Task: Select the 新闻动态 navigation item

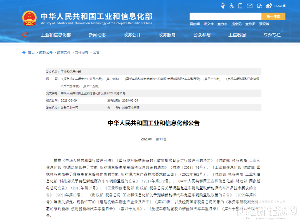Action: click(x=97, y=35)
